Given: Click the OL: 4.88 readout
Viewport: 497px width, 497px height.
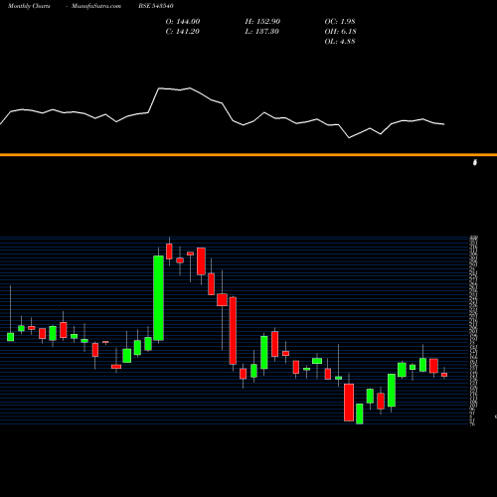Looking at the screenshot, I should coord(340,41).
